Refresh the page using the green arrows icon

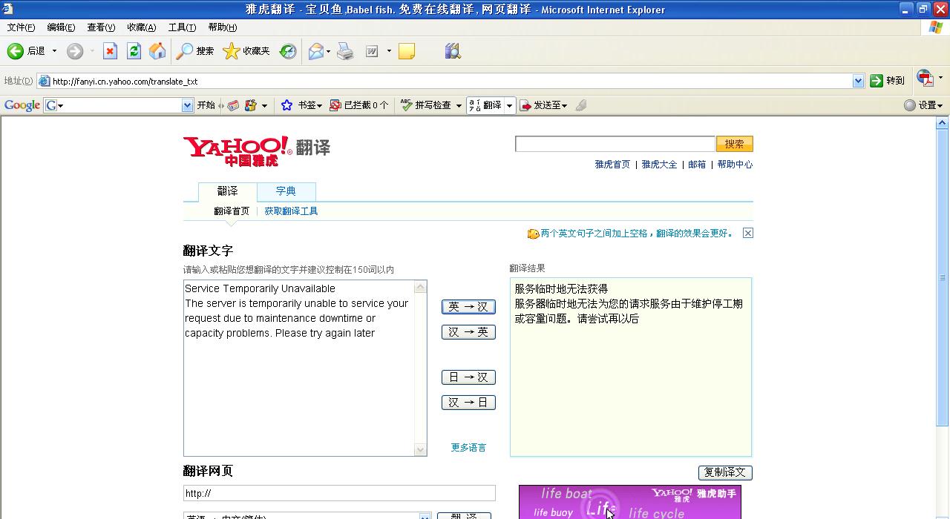[134, 50]
